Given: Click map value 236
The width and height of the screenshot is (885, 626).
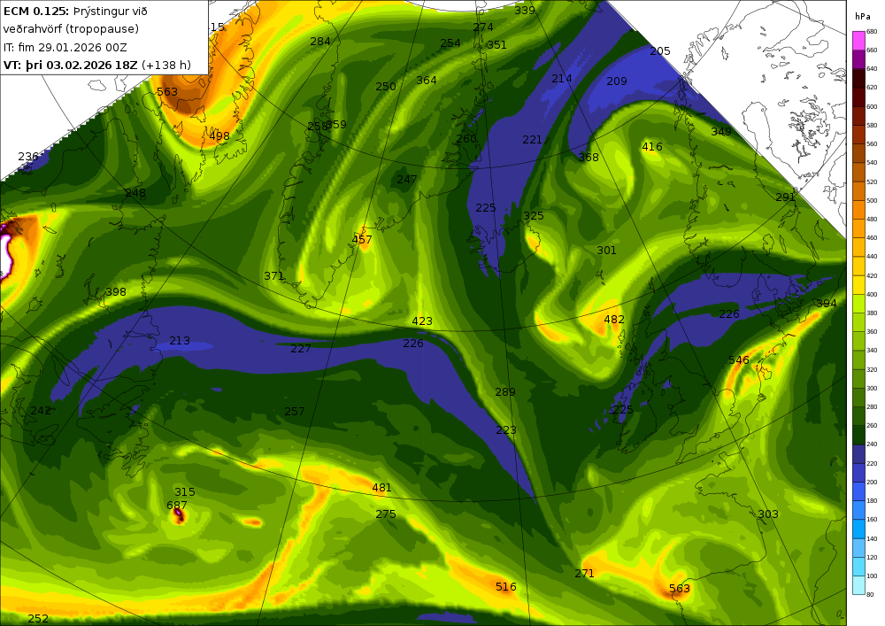Looking at the screenshot, I should [28, 157].
